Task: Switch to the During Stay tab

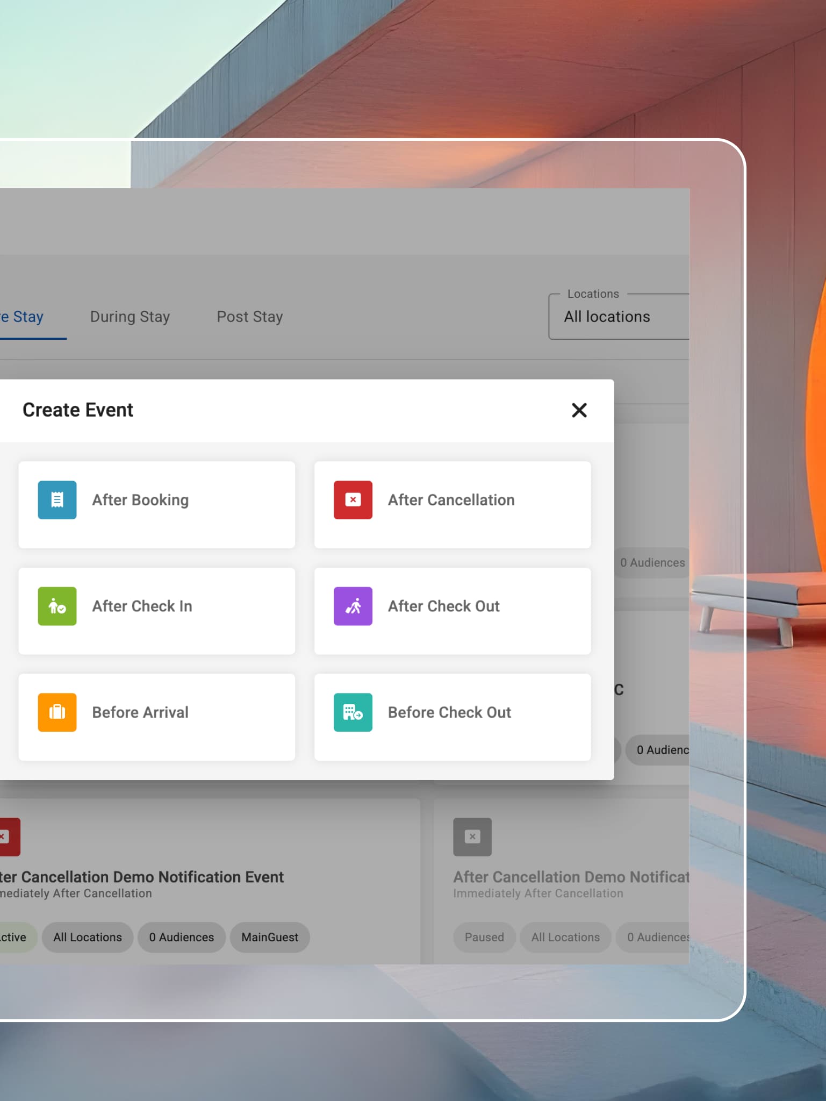Action: click(x=130, y=317)
